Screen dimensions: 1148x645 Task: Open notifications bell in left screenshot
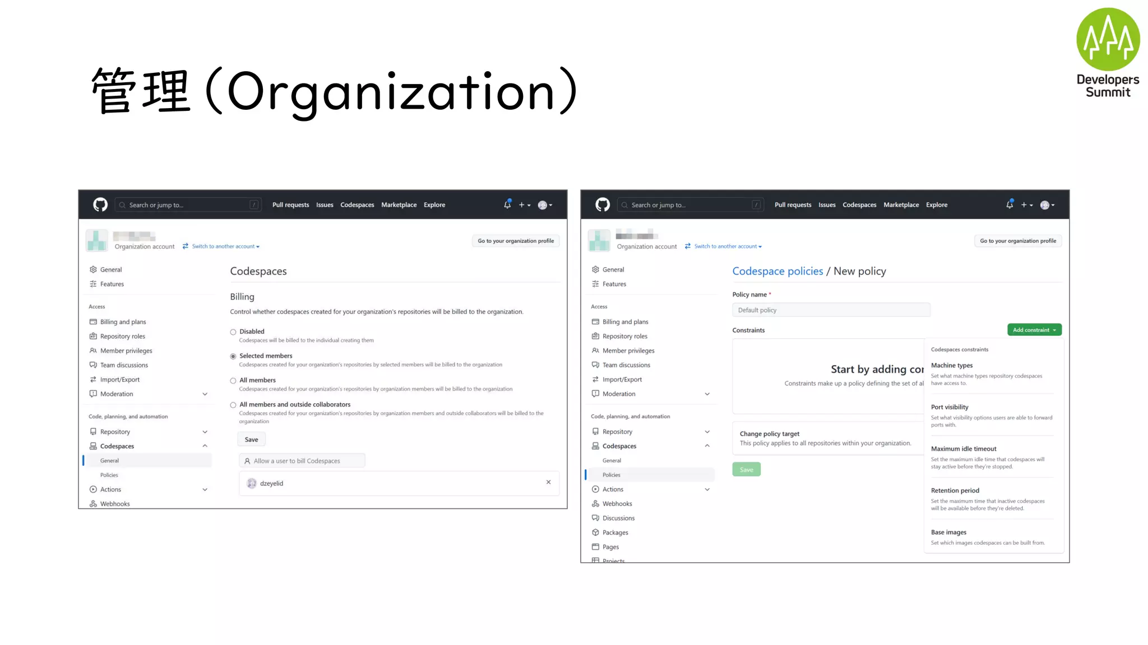pyautogui.click(x=507, y=204)
